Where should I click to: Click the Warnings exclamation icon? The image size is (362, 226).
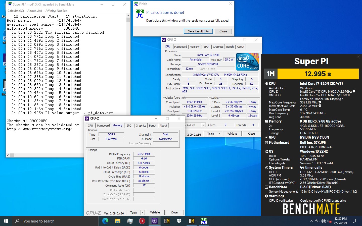coord(266,196)
